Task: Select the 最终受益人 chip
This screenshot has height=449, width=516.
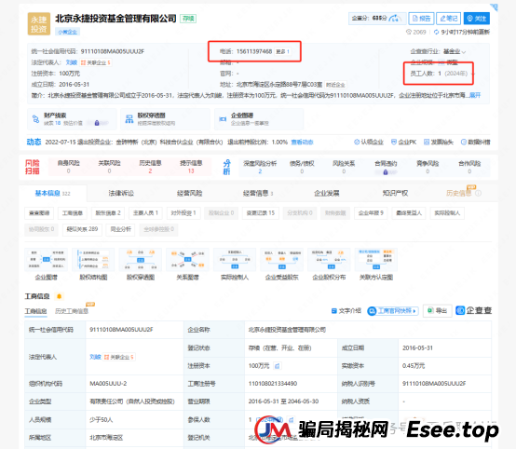Action: [x=409, y=213]
